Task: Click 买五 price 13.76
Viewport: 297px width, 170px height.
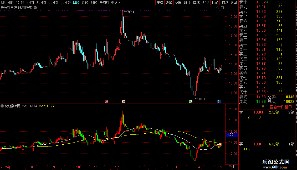Action: (x=261, y=68)
